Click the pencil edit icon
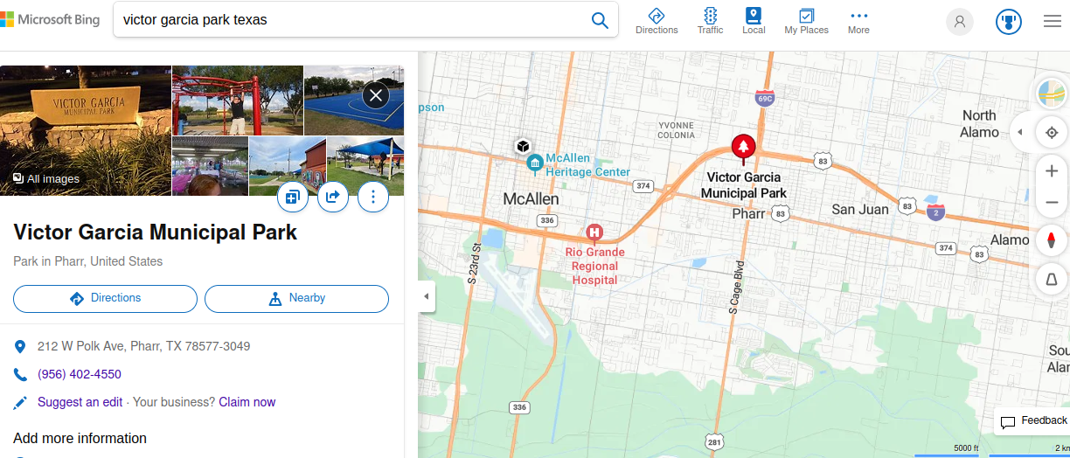Screen dimensions: 1070x458 tap(21, 403)
